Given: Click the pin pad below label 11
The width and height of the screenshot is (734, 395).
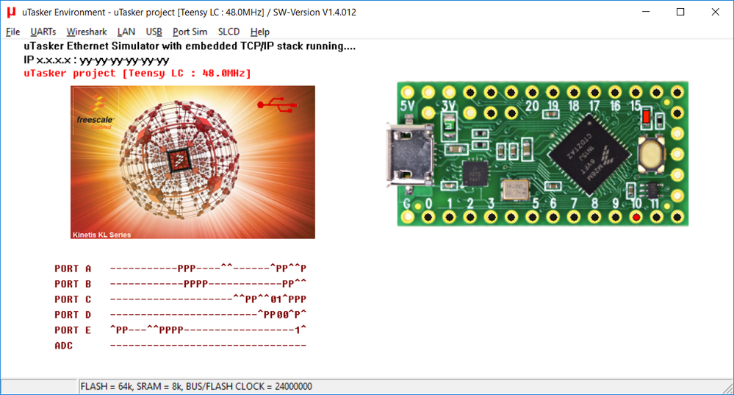Looking at the screenshot, I should tap(656, 217).
